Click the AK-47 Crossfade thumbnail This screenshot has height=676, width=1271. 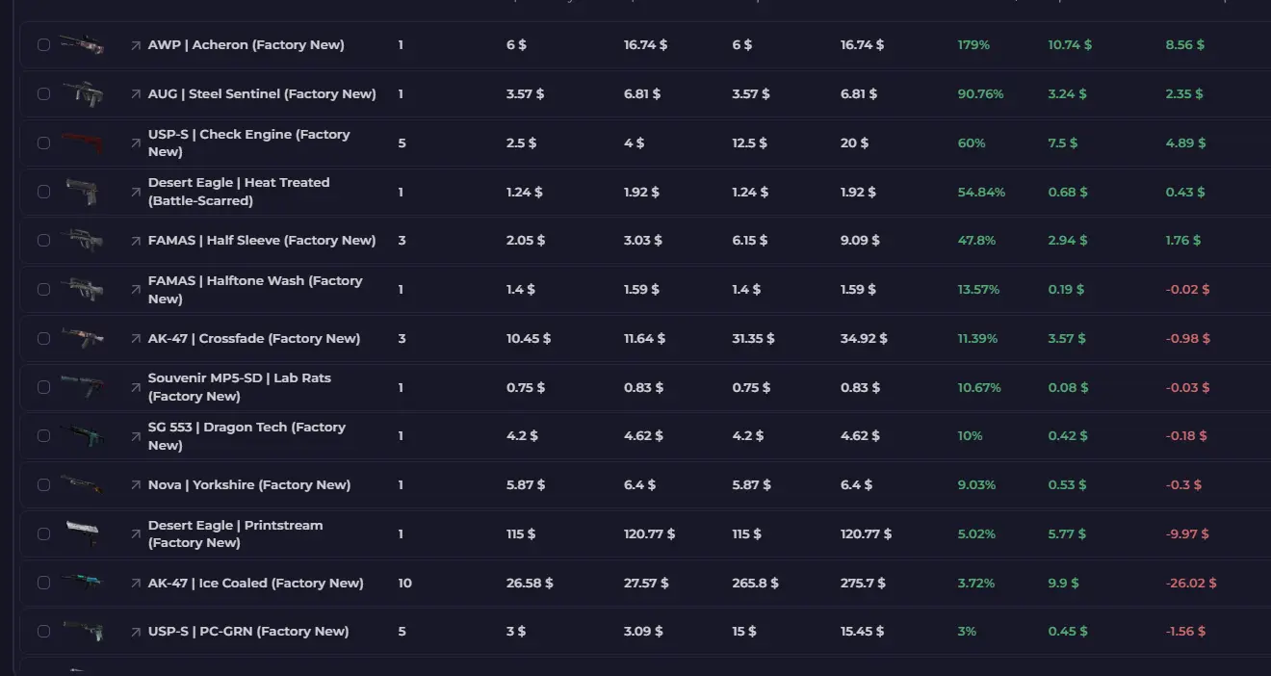coord(83,338)
